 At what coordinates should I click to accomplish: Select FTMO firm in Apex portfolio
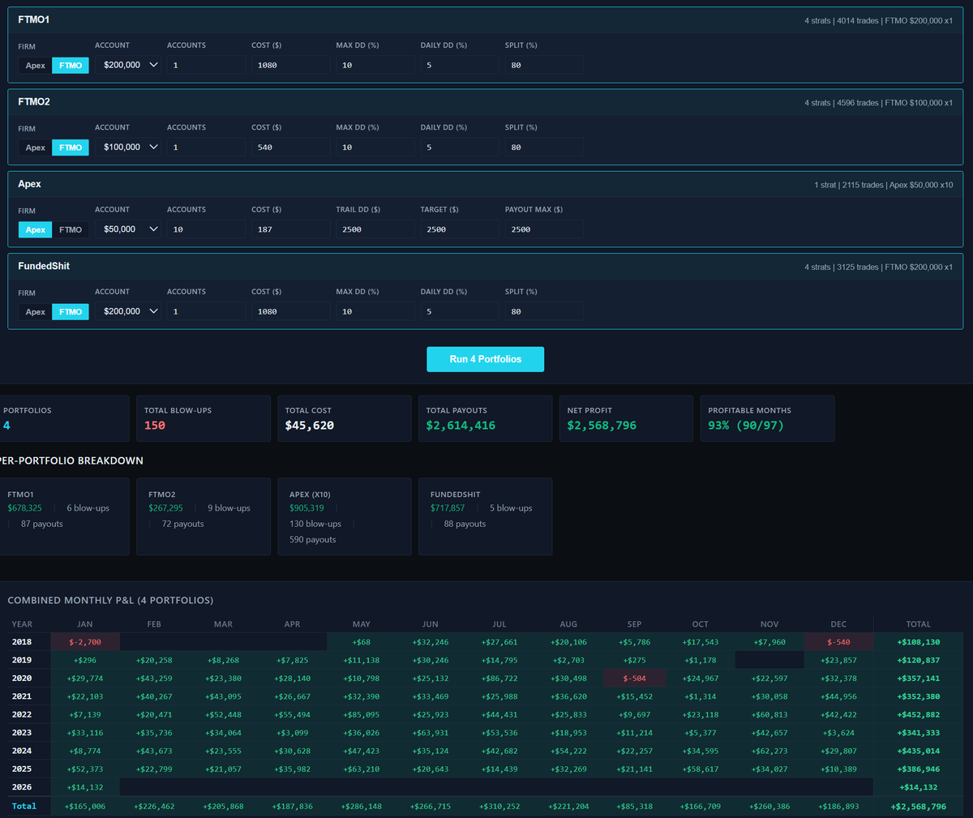tap(71, 229)
